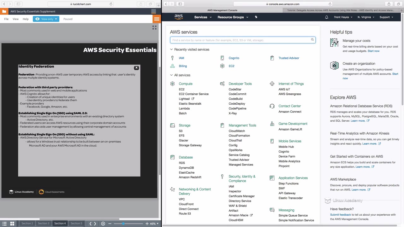Zoom out with the Lucidchart minus button
Screen dimensions: 404x227
tap(110, 224)
